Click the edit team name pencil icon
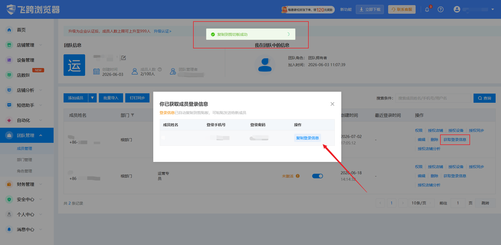Viewport: 501px width, 245px height. [124, 58]
